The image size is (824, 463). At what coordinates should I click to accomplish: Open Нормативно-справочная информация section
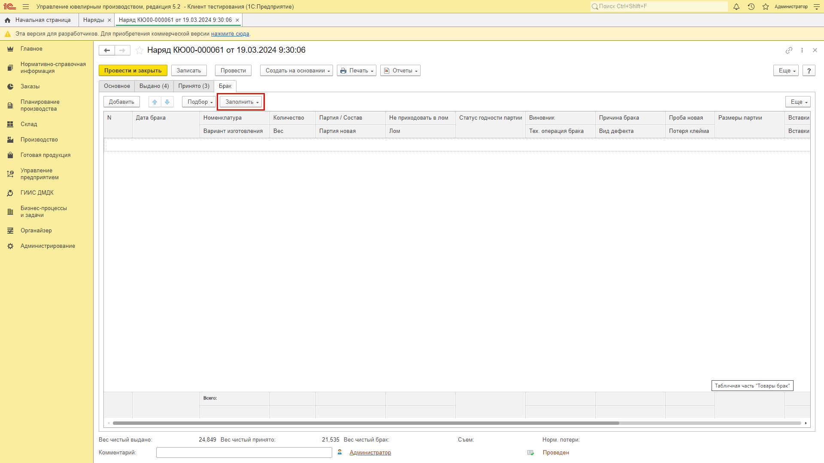(53, 68)
